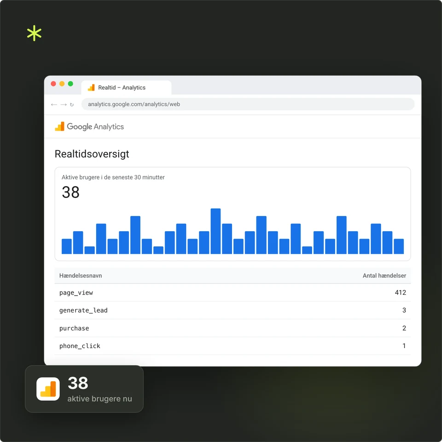Click the Antal hændelser column header
The image size is (442, 442).
[384, 276]
